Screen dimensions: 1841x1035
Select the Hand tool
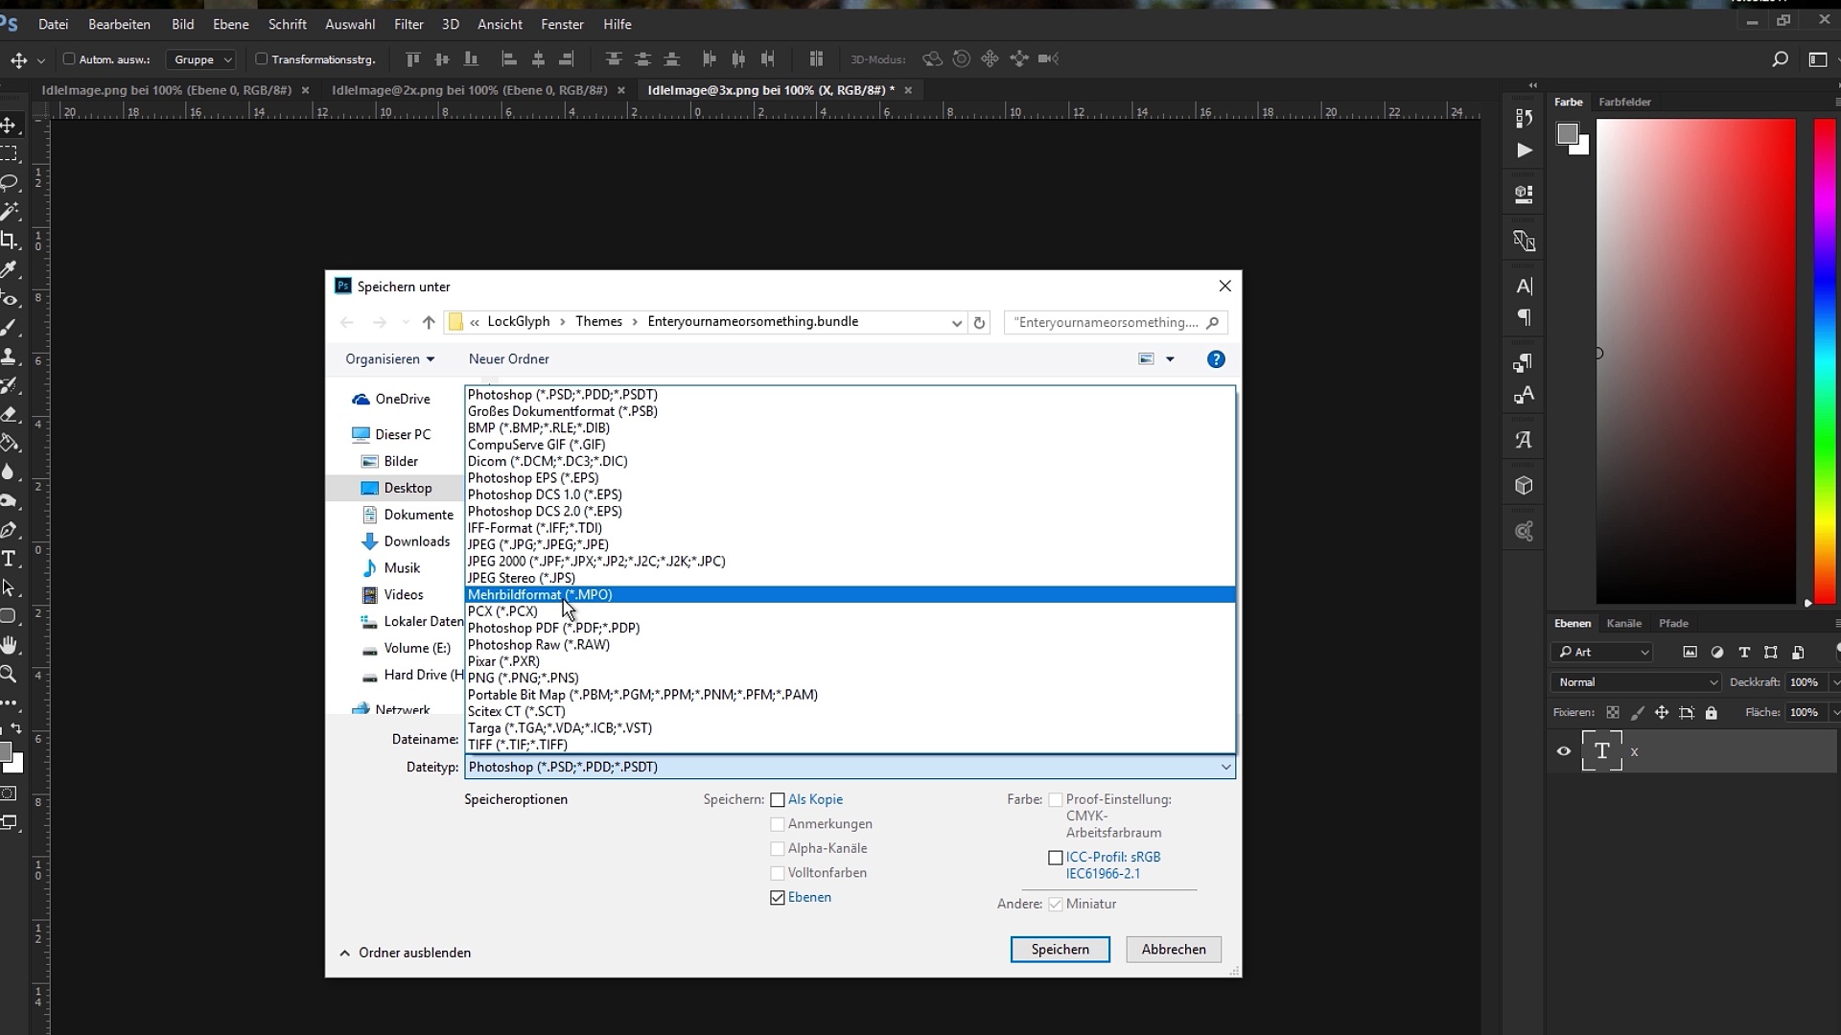(10, 645)
